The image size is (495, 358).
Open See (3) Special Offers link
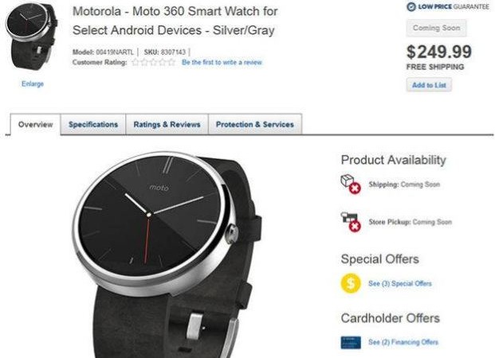coord(399,284)
